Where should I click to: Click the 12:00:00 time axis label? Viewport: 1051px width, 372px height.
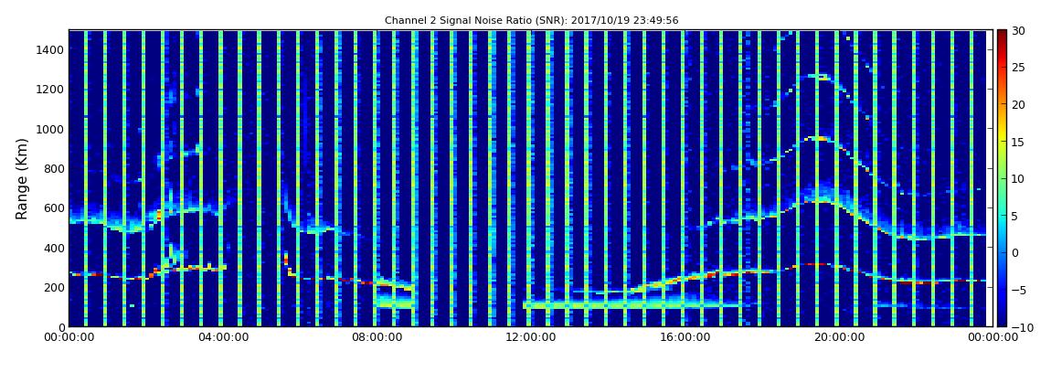529,337
